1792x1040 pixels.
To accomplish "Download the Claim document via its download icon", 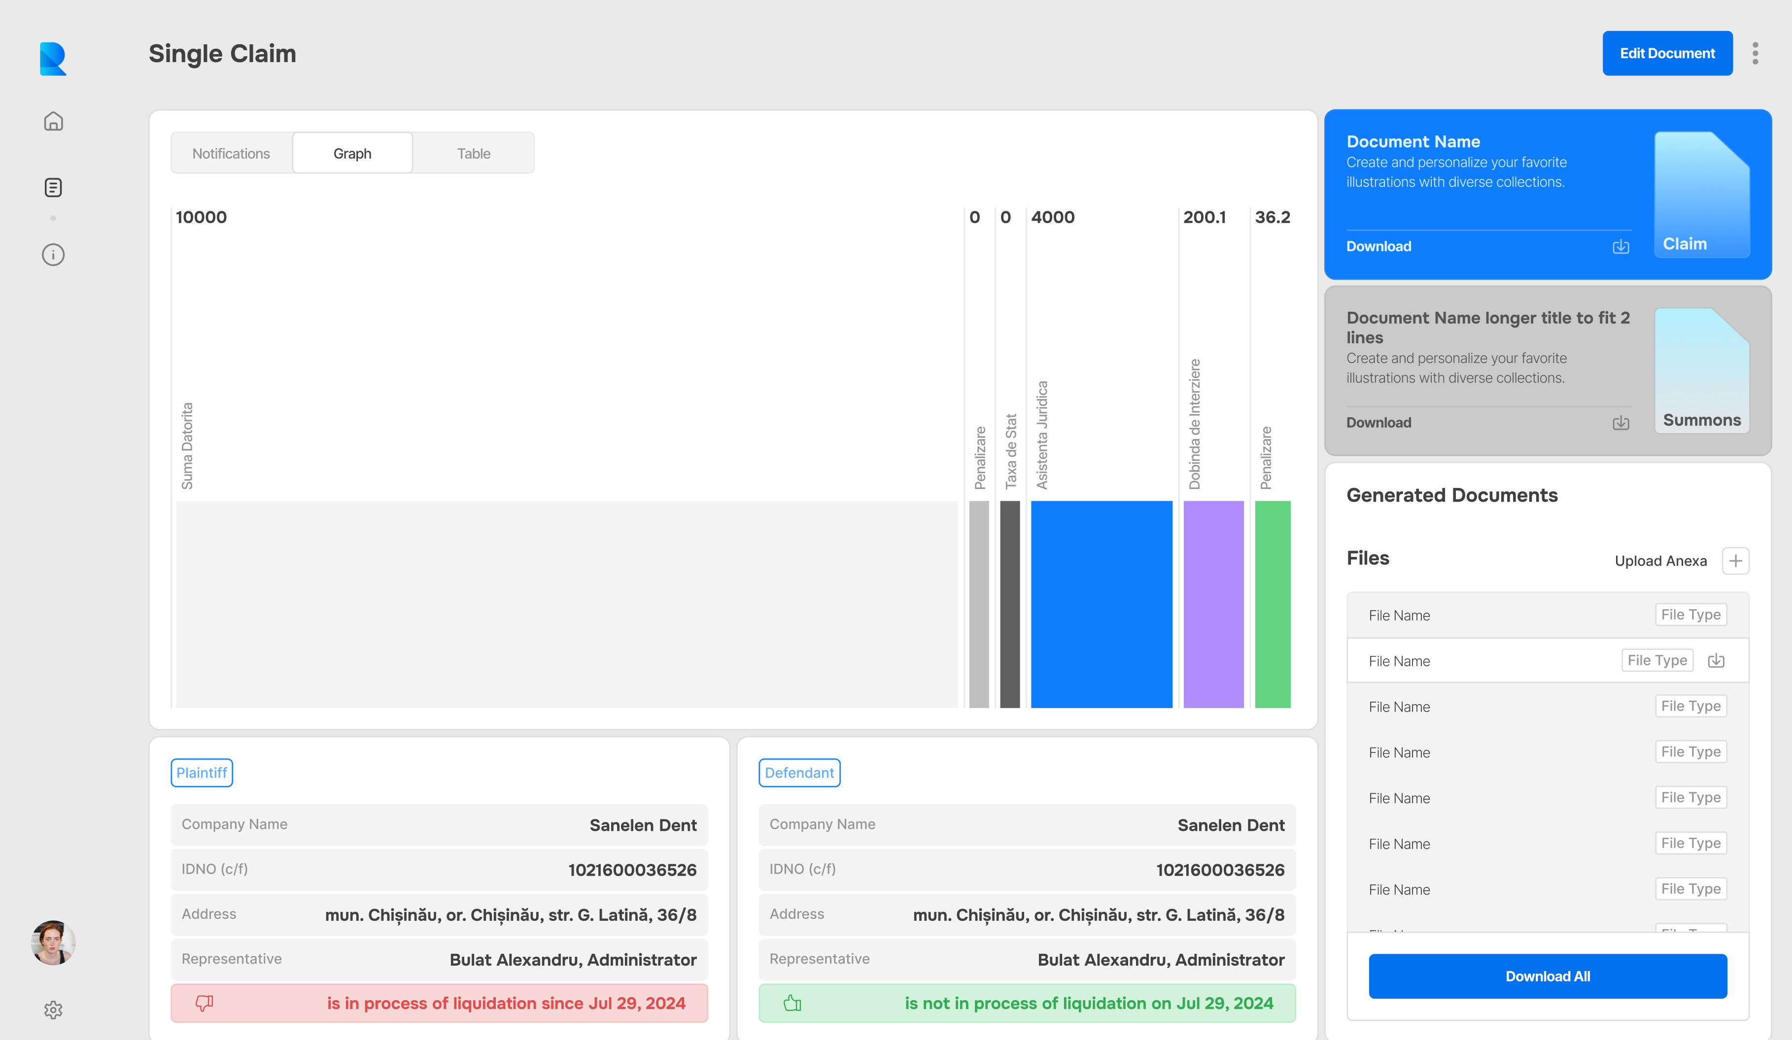I will coord(1620,247).
